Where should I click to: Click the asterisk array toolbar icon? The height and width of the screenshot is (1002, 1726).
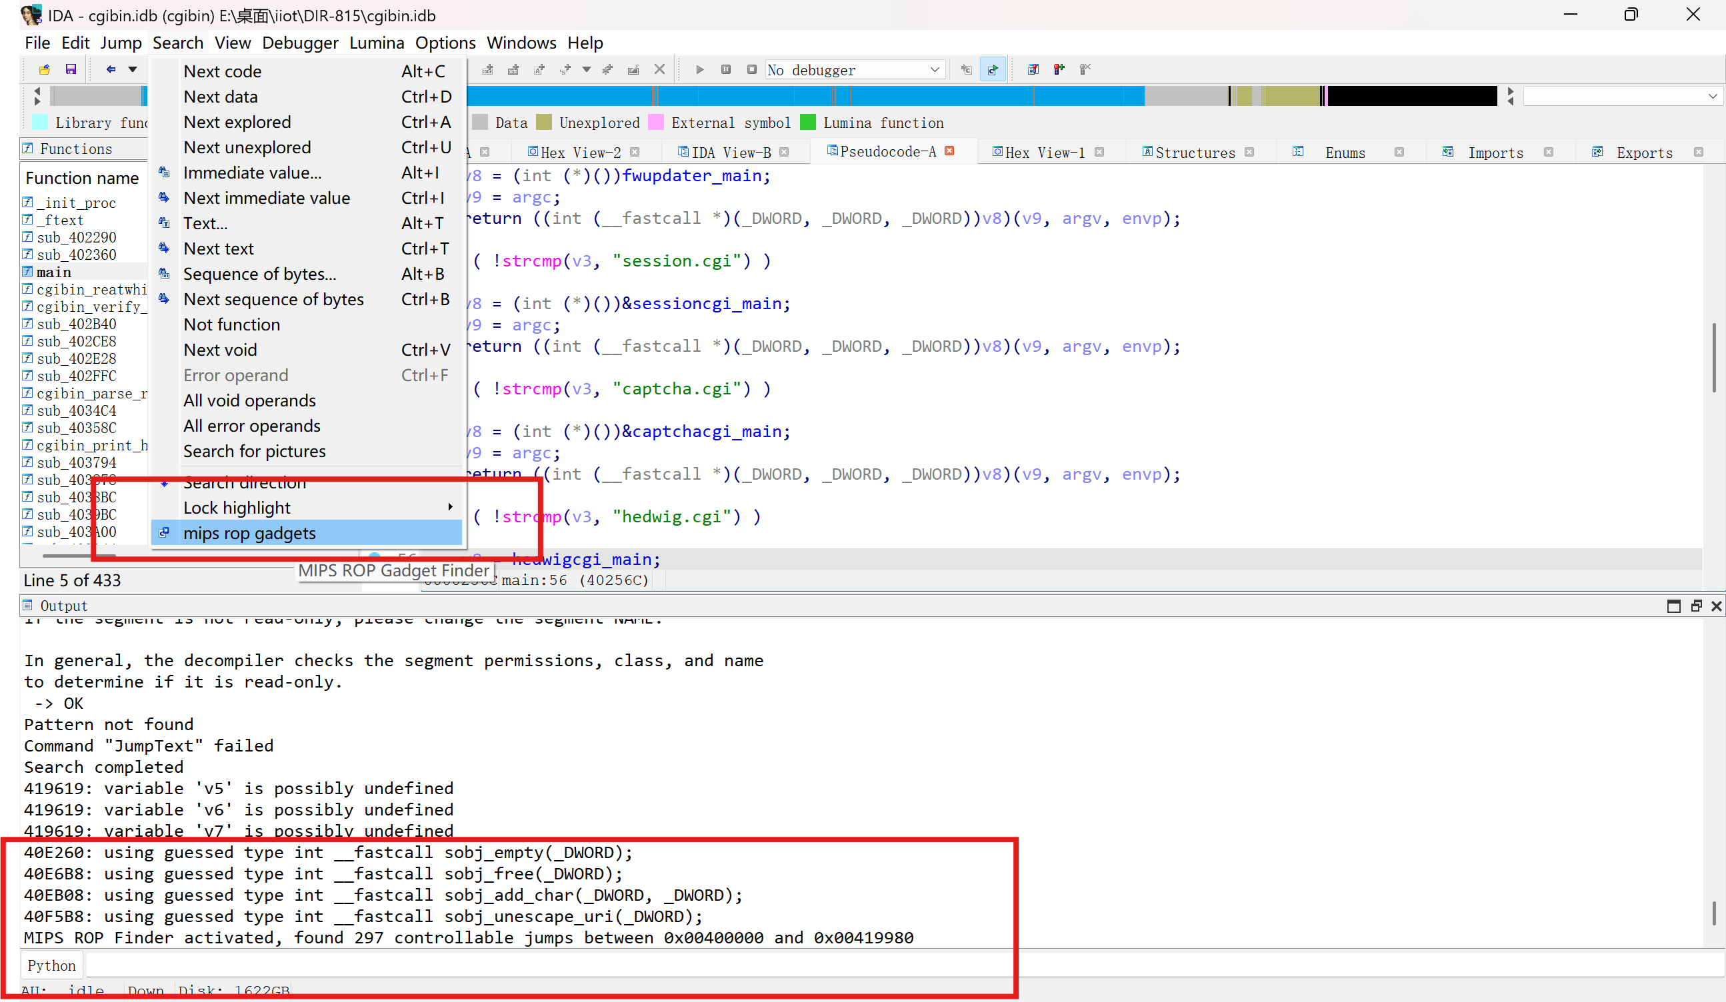(607, 69)
